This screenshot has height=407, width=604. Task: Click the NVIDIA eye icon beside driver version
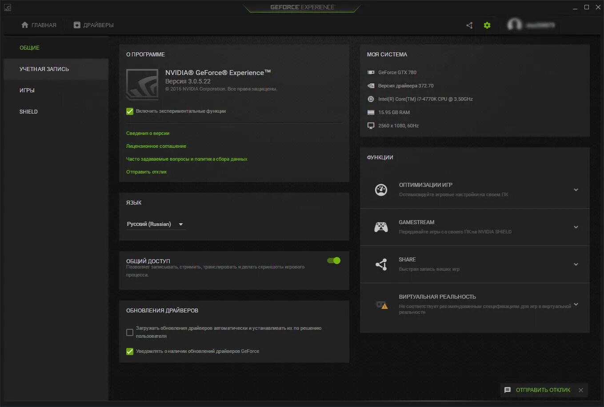371,86
